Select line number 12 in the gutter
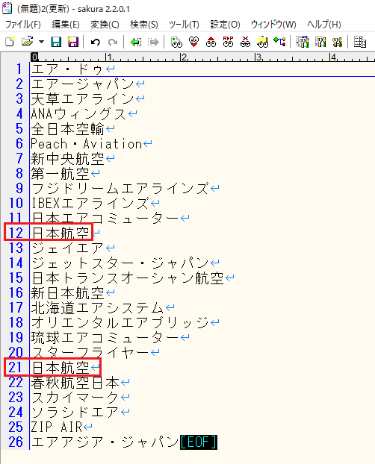Image resolution: width=375 pixels, height=464 pixels. tap(16, 233)
